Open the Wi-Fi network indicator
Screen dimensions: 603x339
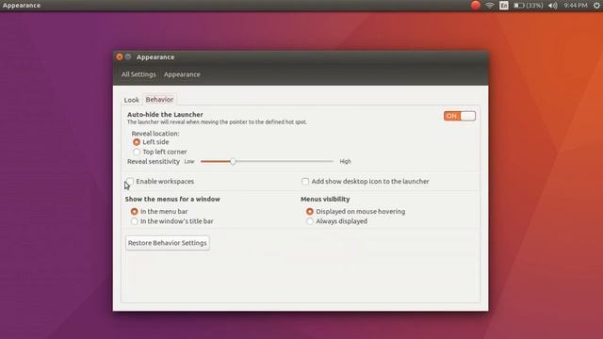tap(490, 6)
